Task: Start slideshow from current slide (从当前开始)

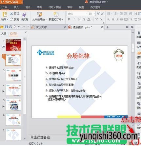Action: (x=39, y=14)
